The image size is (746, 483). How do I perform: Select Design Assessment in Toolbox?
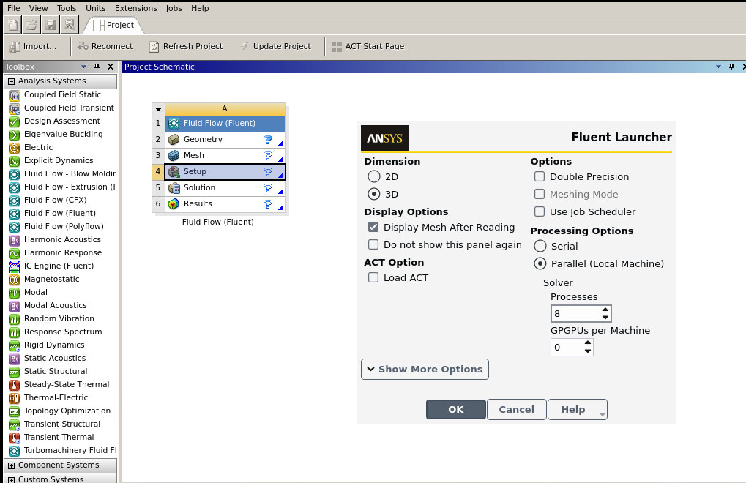tap(61, 121)
